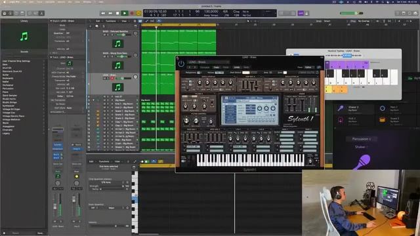
Task: Stop playback using the Stop button
Action: click(x=117, y=13)
